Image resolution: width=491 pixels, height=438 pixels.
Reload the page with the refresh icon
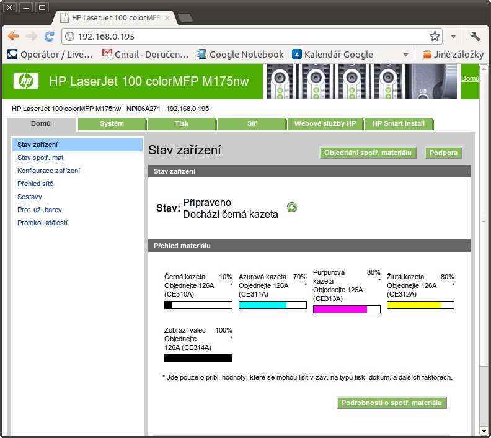point(49,37)
